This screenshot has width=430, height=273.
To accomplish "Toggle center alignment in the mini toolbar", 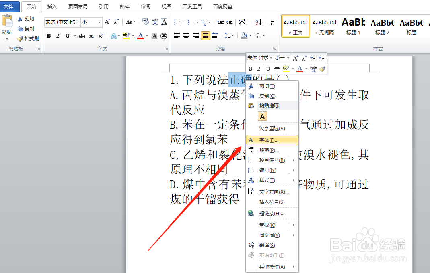I will pyautogui.click(x=277, y=69).
